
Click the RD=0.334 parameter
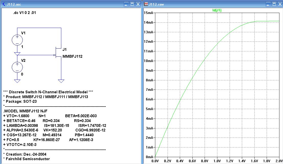tap(51, 121)
